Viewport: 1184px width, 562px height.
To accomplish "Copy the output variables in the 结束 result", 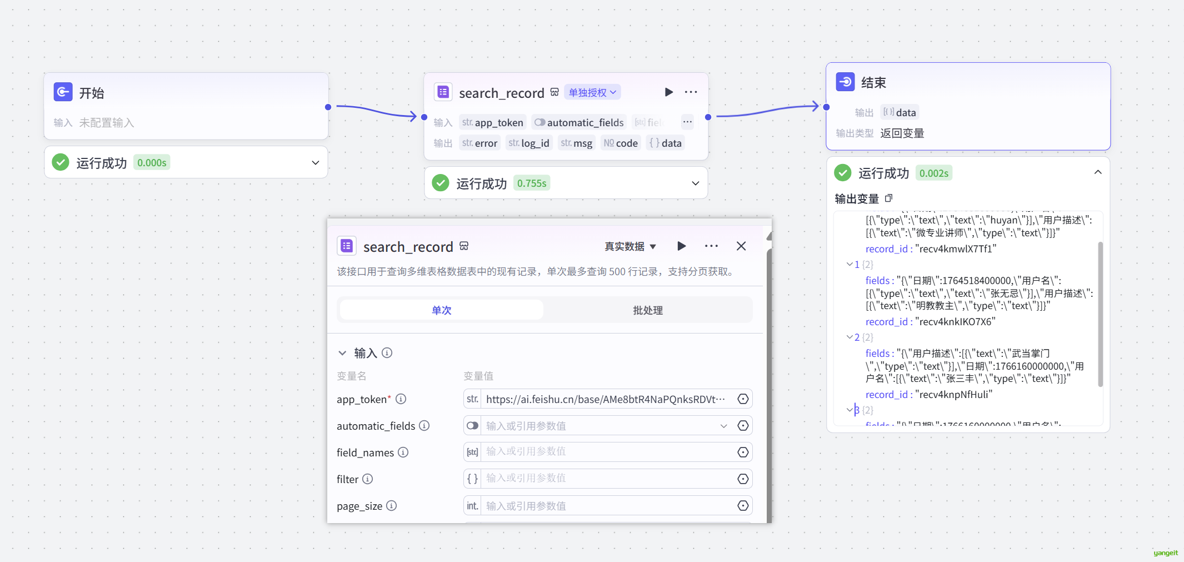I will click(888, 198).
